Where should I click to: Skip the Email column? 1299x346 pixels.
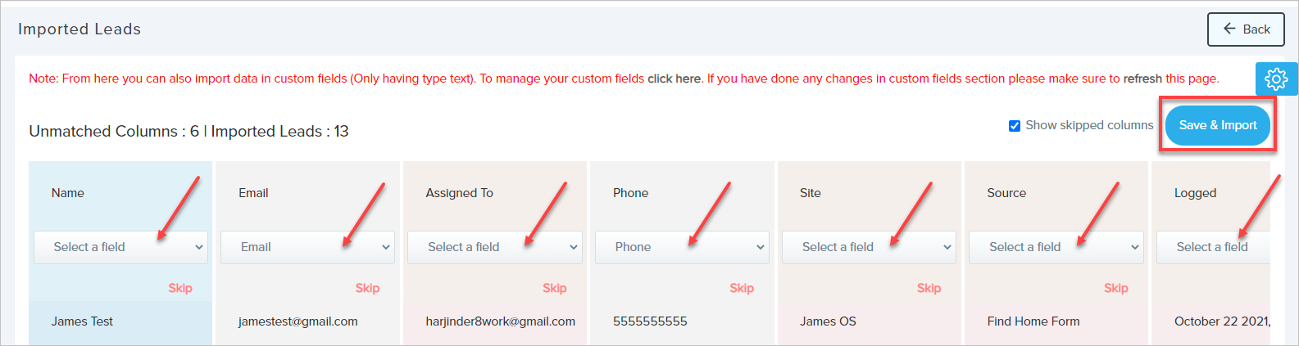pos(367,288)
